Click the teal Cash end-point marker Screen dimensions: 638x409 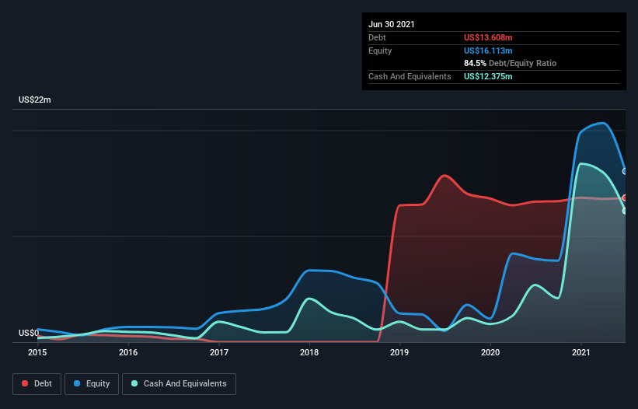[625, 211]
